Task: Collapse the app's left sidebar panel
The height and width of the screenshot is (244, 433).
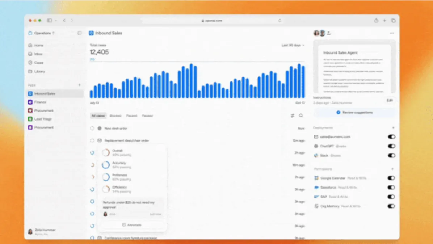Action: [x=80, y=33]
